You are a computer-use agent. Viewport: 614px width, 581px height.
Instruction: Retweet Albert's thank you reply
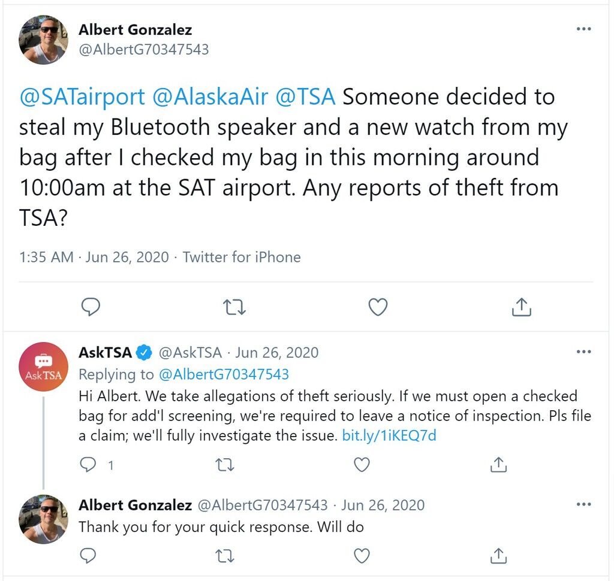(x=225, y=556)
